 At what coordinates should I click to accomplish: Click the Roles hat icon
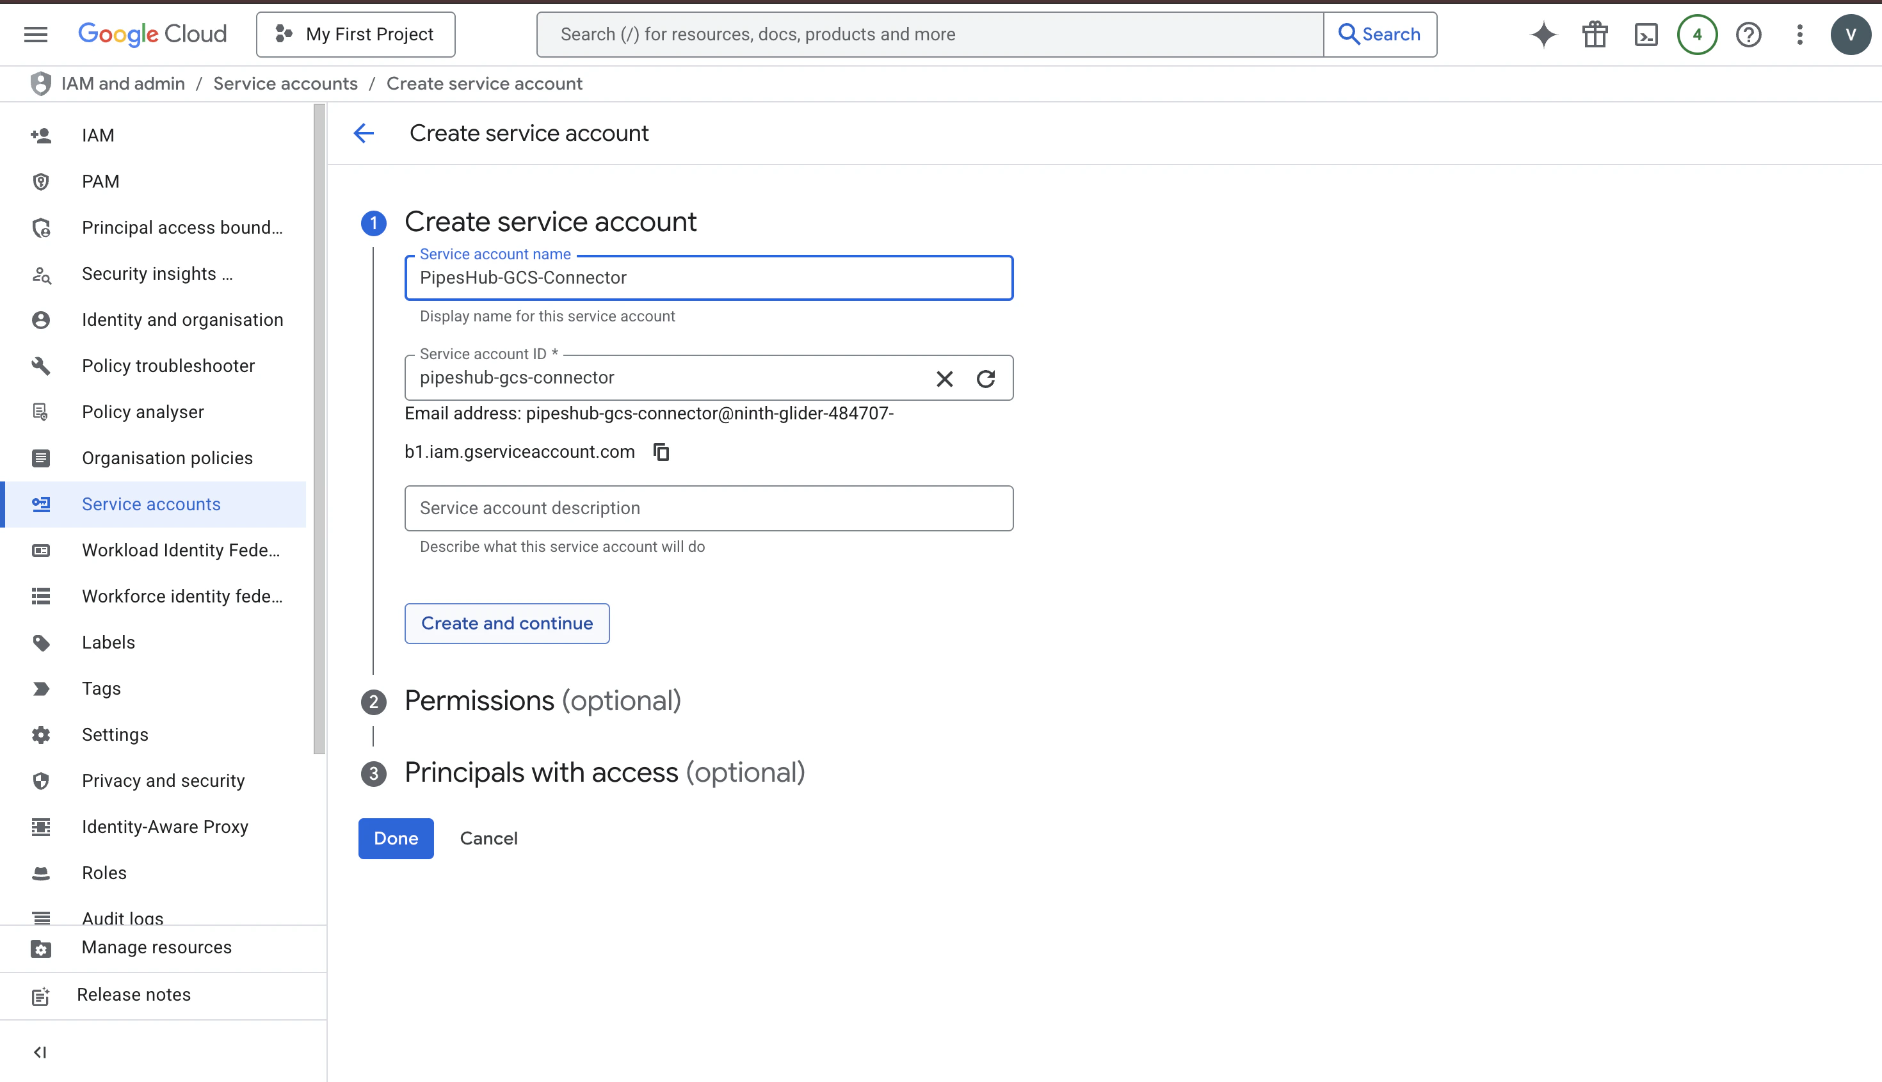tap(41, 873)
